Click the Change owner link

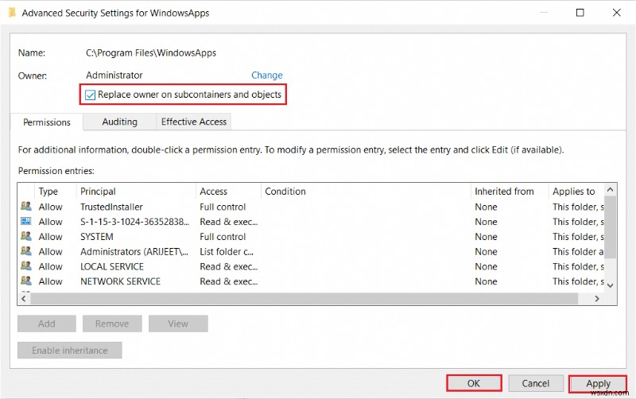coord(267,76)
